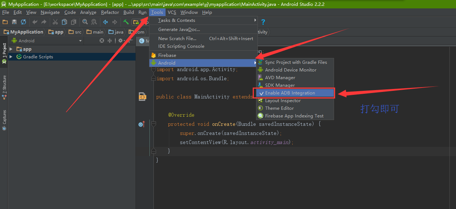Expand the app module tree node
Image resolution: width=456 pixels, height=209 pixels.
tap(11, 49)
